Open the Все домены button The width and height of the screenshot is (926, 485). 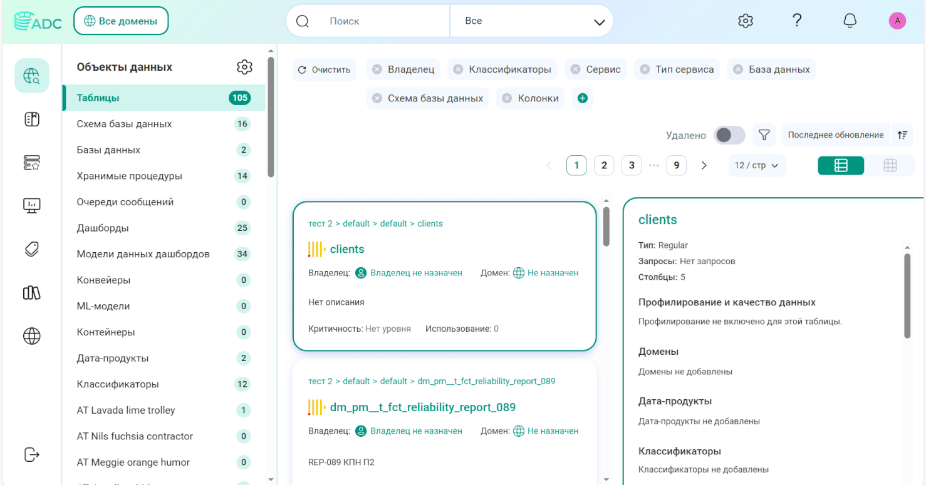pos(121,21)
